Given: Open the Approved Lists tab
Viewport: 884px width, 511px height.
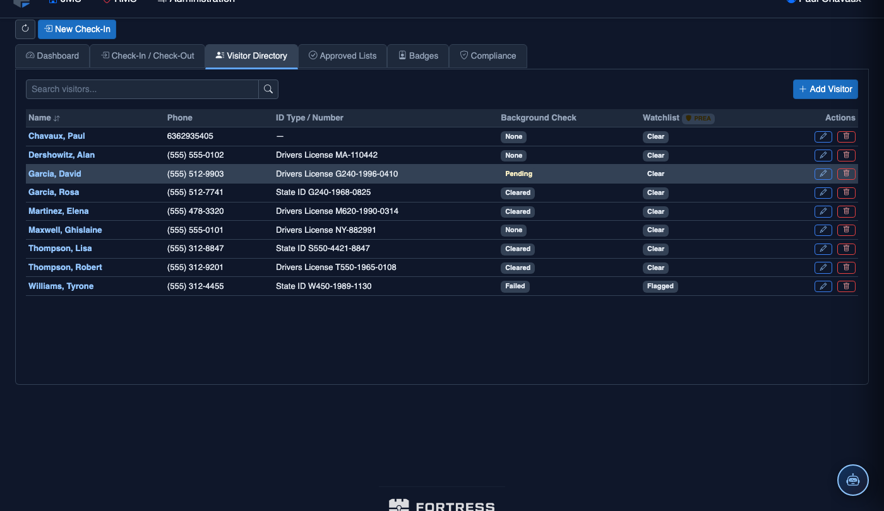Looking at the screenshot, I should click(342, 56).
